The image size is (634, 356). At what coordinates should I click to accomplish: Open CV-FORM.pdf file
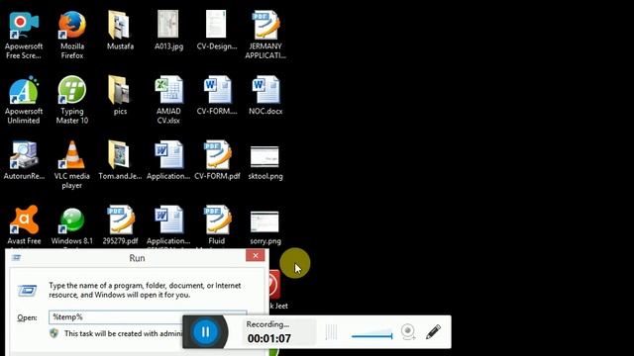[x=217, y=160]
